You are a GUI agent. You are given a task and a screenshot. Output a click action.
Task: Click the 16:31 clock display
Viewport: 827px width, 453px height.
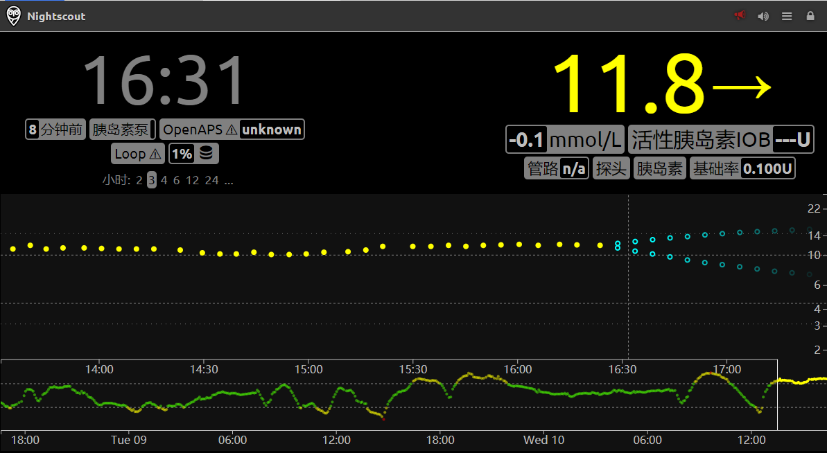(164, 81)
